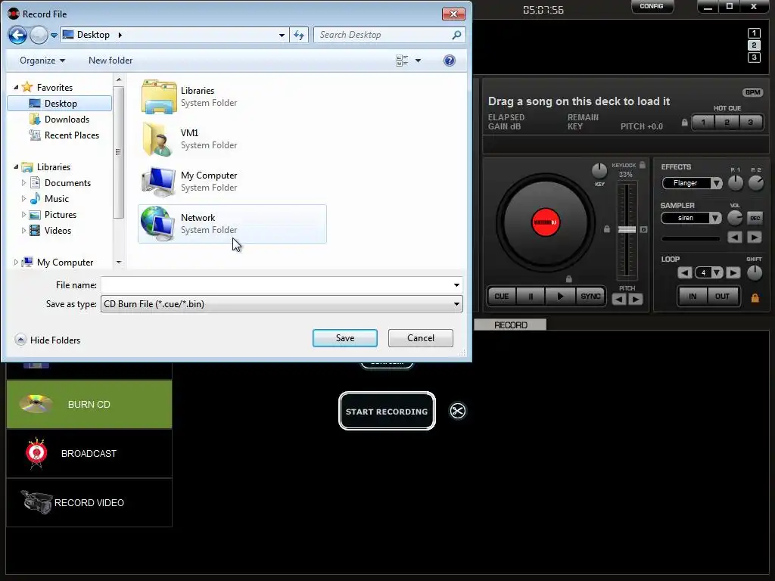This screenshot has height=581, width=775.
Task: Click the Forward navigation arrow in dialog
Action: 39,35
